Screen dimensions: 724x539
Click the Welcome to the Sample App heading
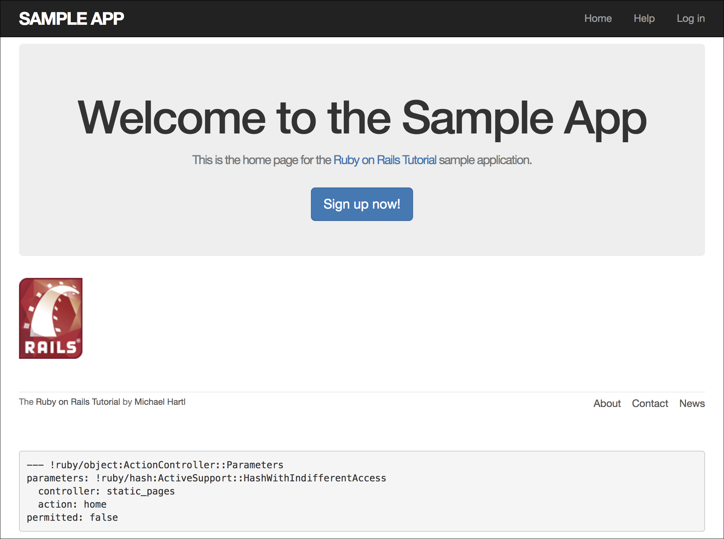(362, 118)
